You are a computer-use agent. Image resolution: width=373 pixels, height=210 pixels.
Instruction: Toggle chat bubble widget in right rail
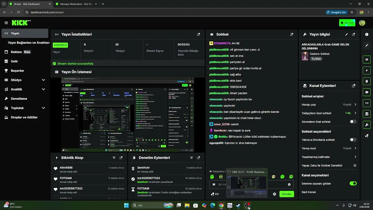pos(367,92)
